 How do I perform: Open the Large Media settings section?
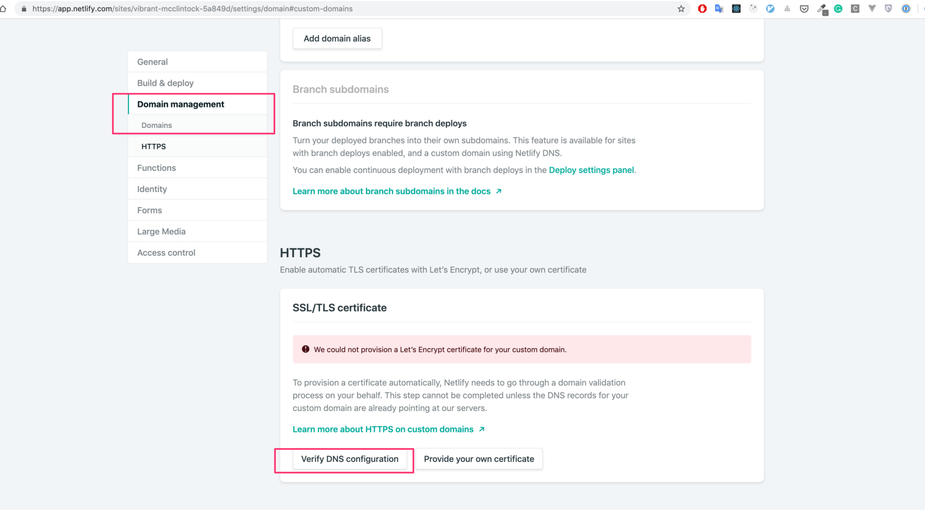click(x=197, y=231)
